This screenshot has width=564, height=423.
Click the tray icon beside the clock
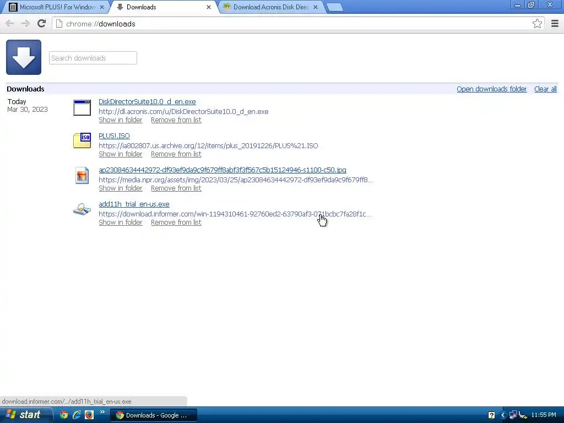click(523, 415)
